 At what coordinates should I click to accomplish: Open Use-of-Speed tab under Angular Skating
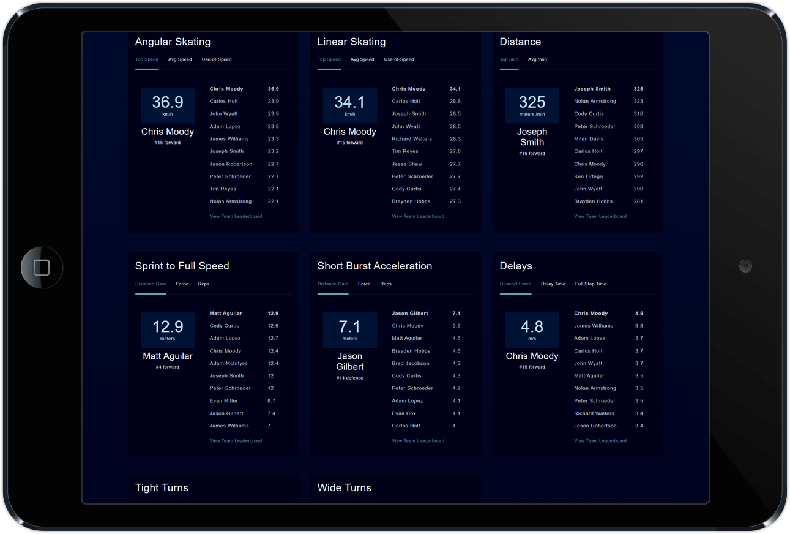click(217, 59)
